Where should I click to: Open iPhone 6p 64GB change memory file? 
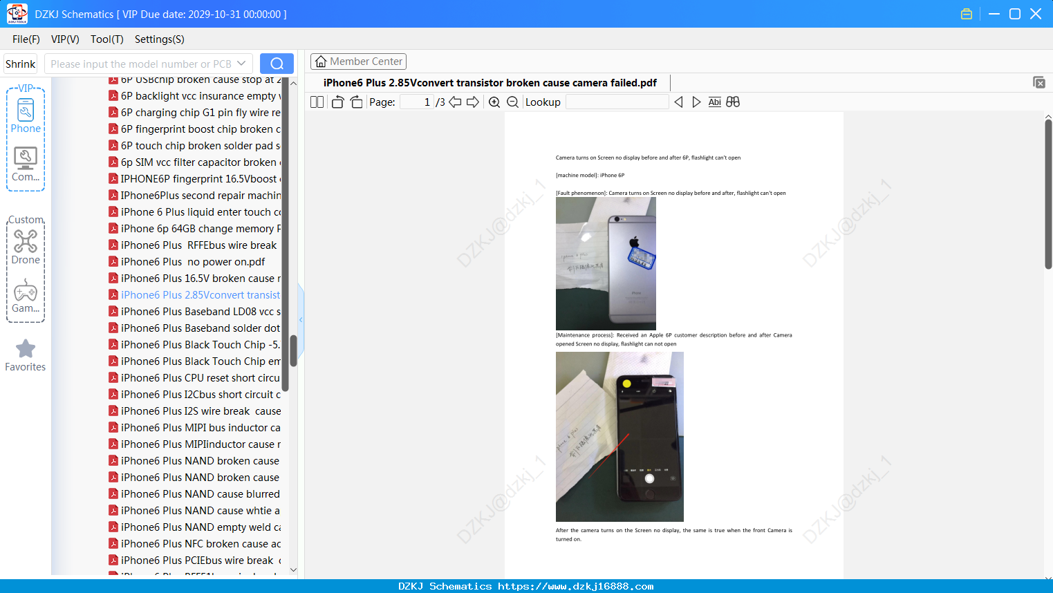click(x=195, y=229)
